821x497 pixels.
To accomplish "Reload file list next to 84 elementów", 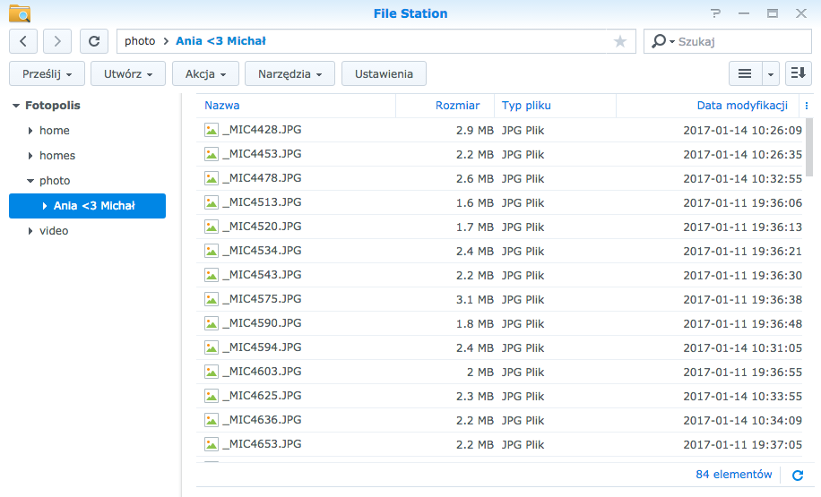I will (798, 475).
